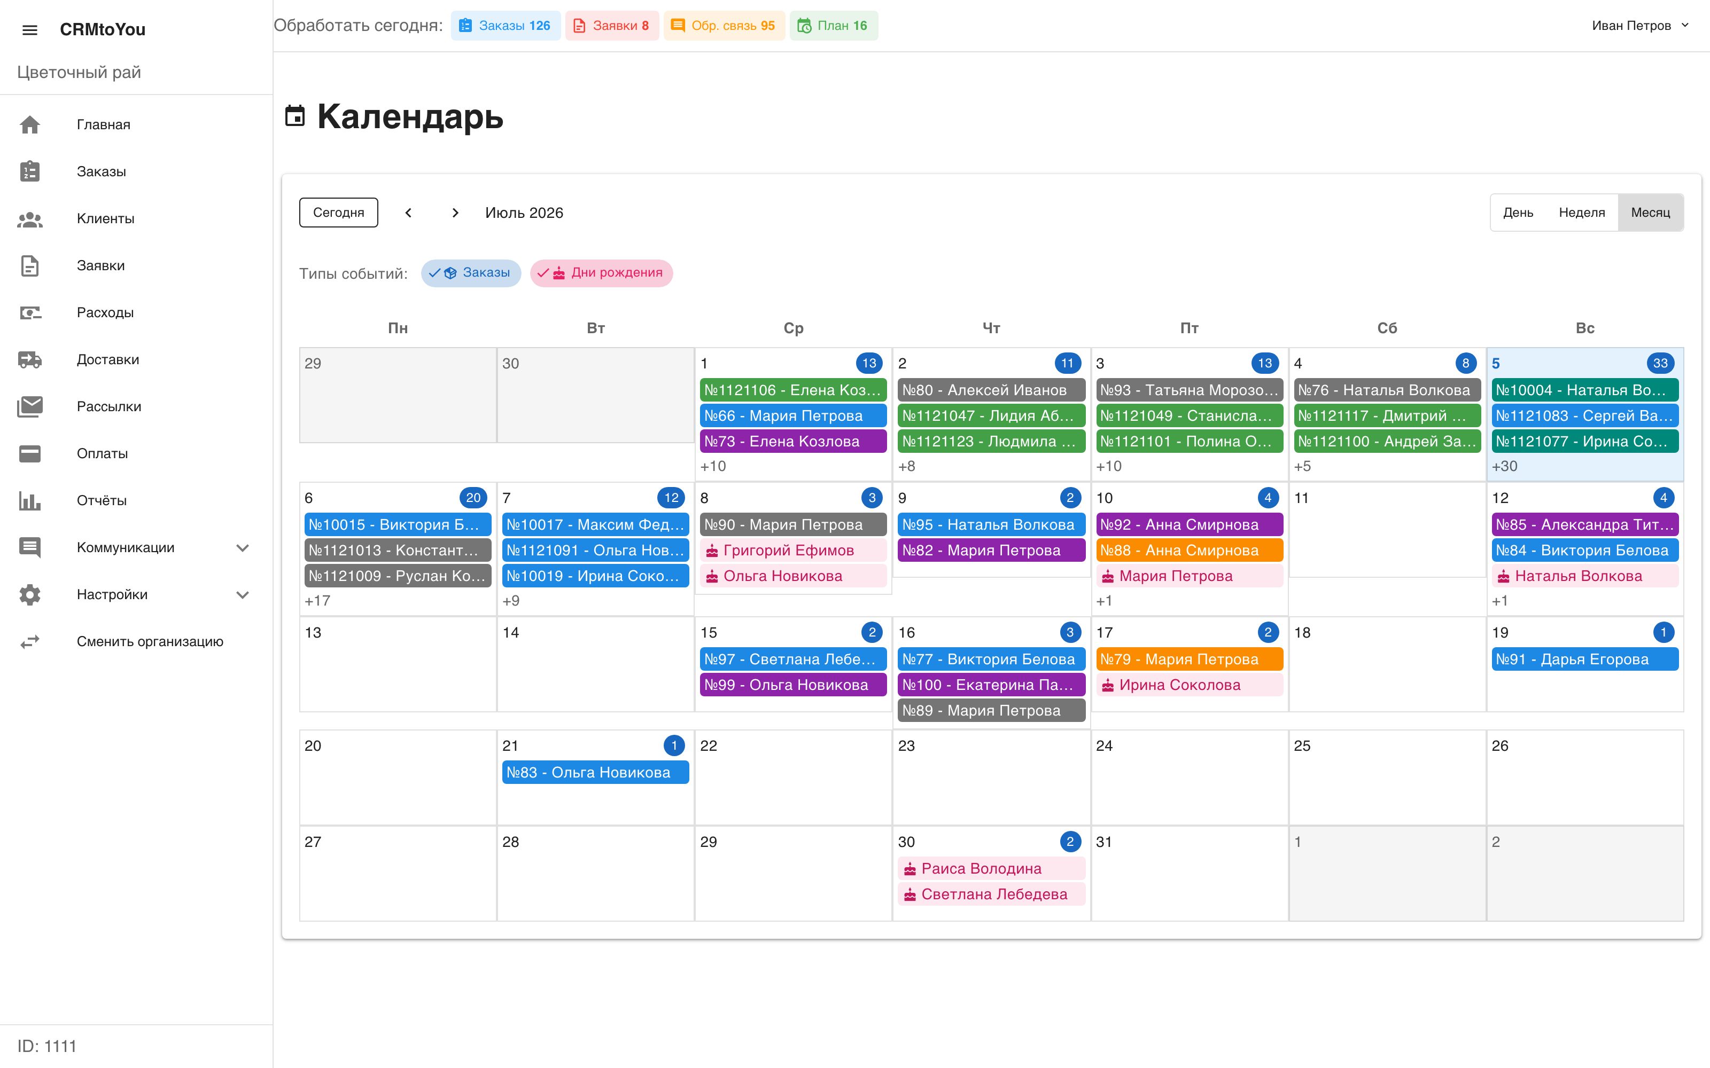Click the Цветочный рай organization name

click(x=79, y=72)
